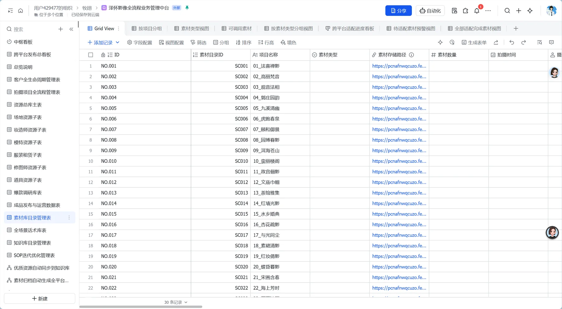
Task: Open storage link in NO.010 row
Action: click(399, 161)
